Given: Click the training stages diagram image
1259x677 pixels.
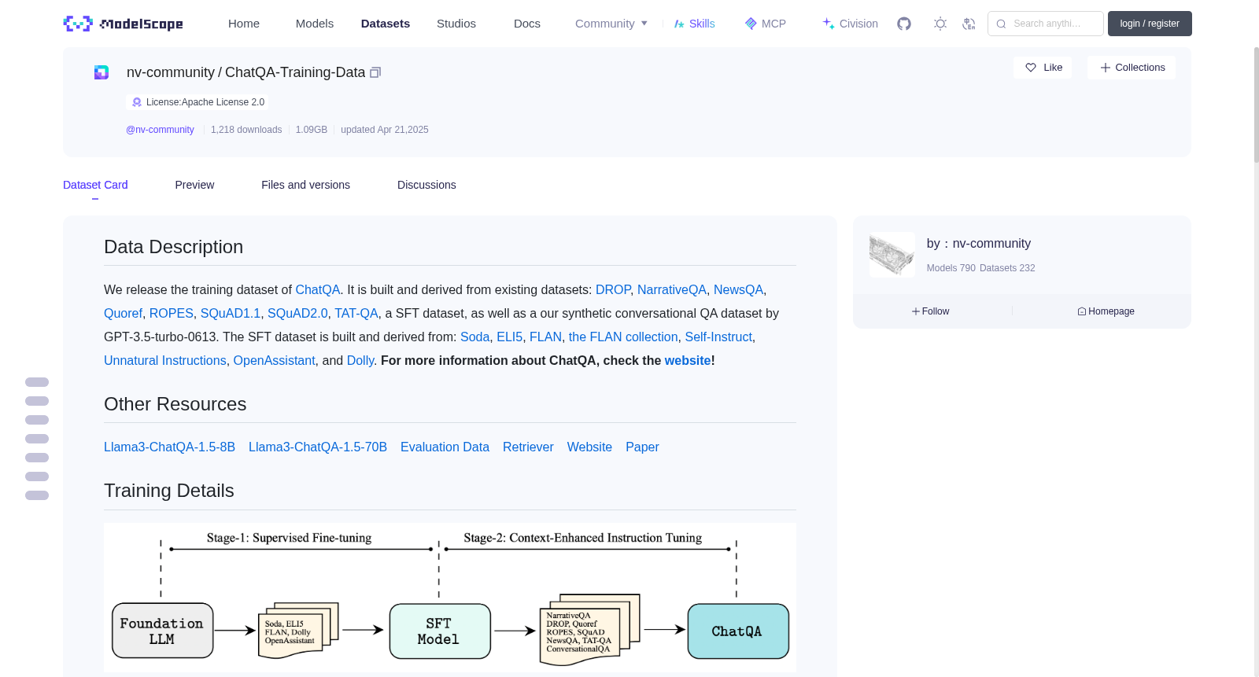Looking at the screenshot, I should pyautogui.click(x=450, y=598).
